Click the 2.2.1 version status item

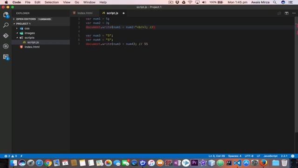(284, 156)
